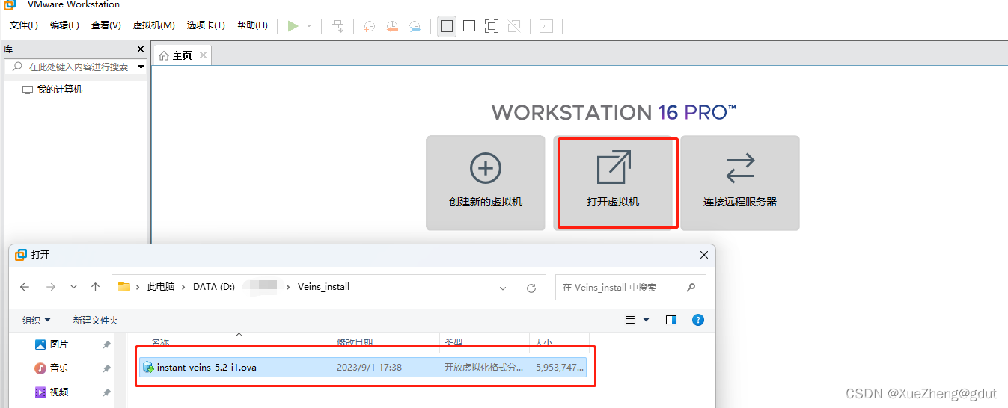Select 音乐 in the navigation pane
This screenshot has width=1008, height=408.
pyautogui.click(x=59, y=368)
